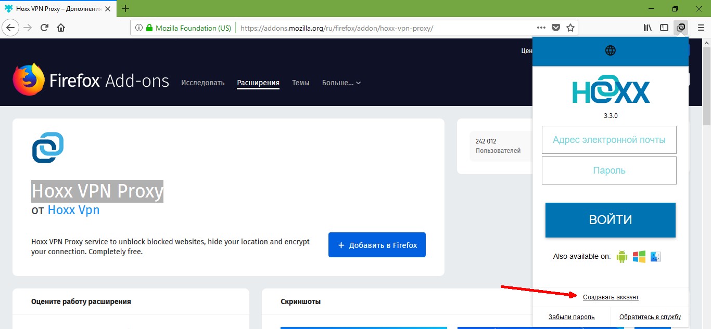
Task: Click the Windows icon in Hoxx popup
Action: 639,256
